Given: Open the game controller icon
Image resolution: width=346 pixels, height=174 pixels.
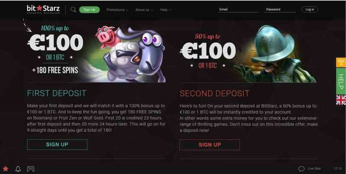Looking at the screenshot, I should (31, 169).
